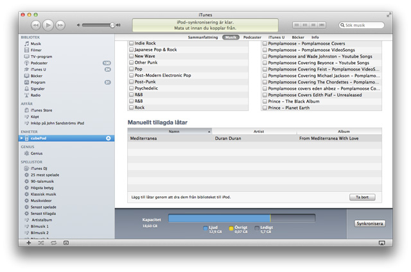The height and width of the screenshot is (272, 411).
Task: Skip to next track button
Action: pyautogui.click(x=60, y=25)
